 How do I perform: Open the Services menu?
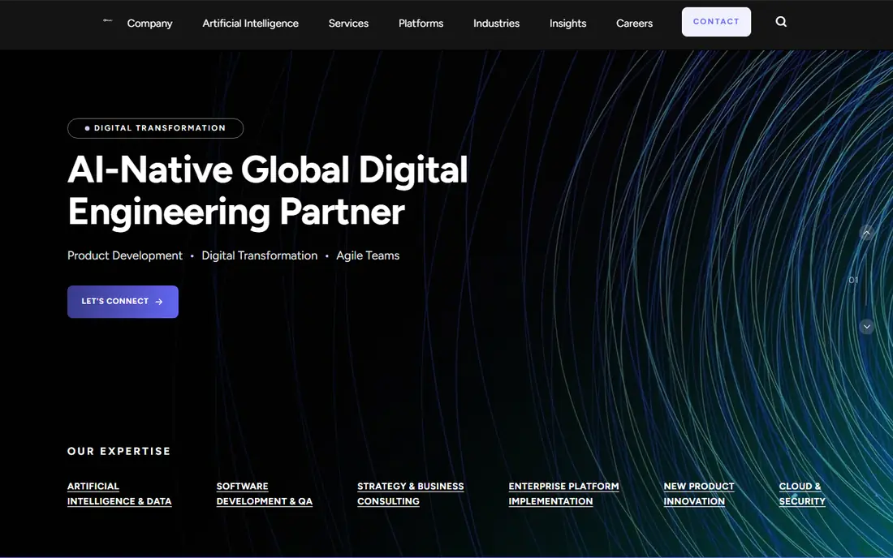tap(348, 24)
